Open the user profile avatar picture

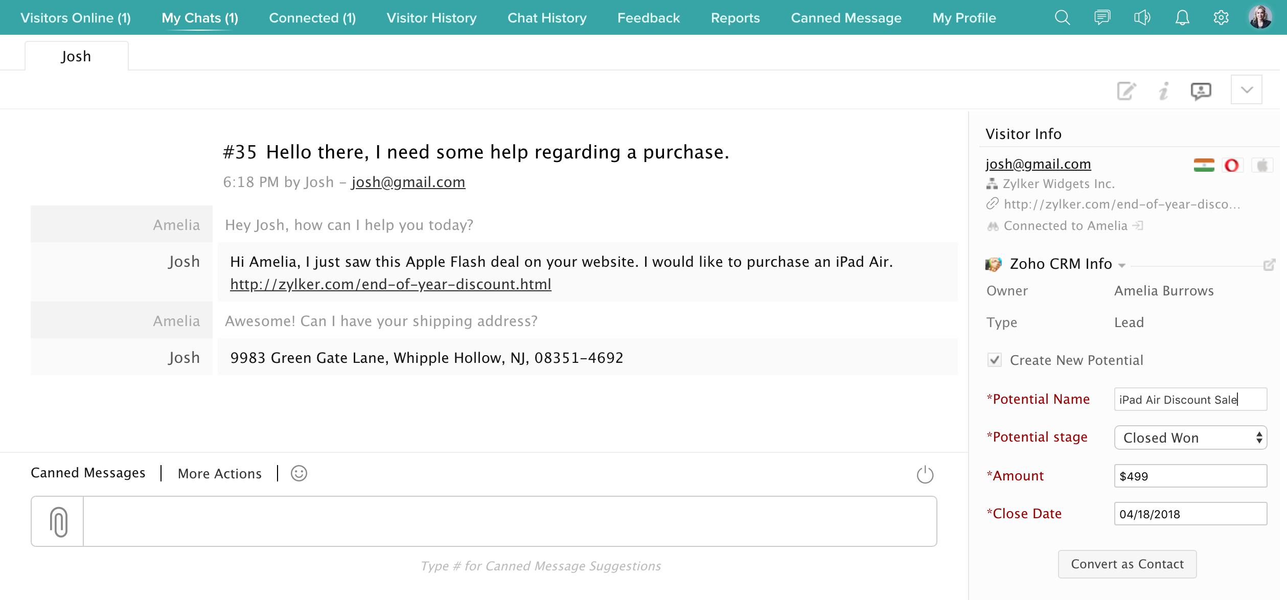[1260, 17]
